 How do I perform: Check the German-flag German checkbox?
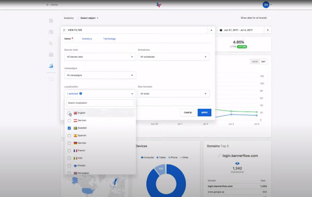pos(69,143)
